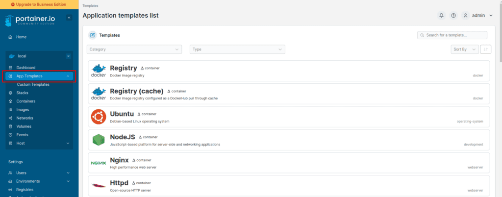Screen dimensions: 502x197
Task: Click the Images list icon
Action: tap(10, 110)
